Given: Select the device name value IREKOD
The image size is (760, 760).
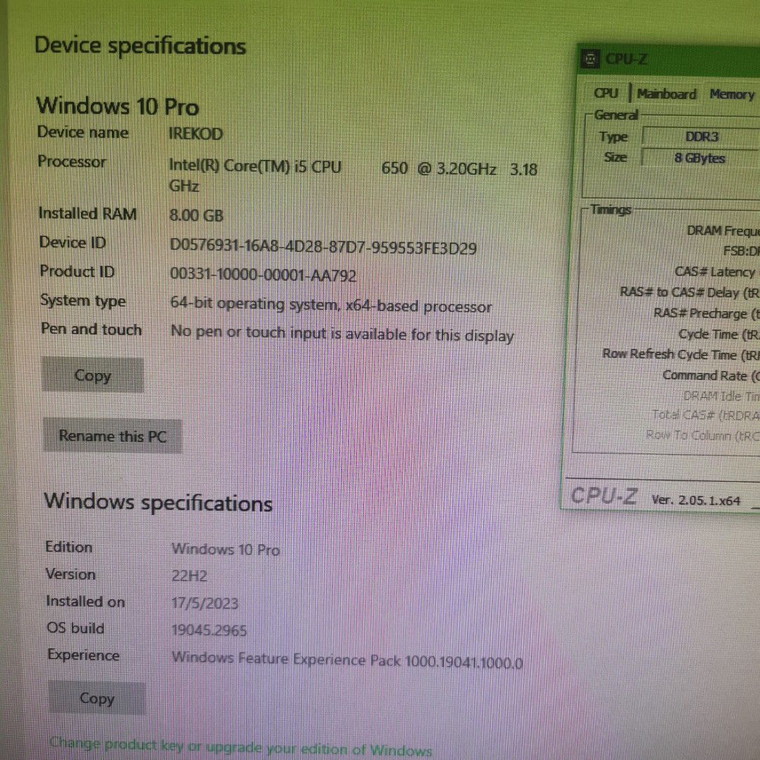Looking at the screenshot, I should [x=196, y=134].
